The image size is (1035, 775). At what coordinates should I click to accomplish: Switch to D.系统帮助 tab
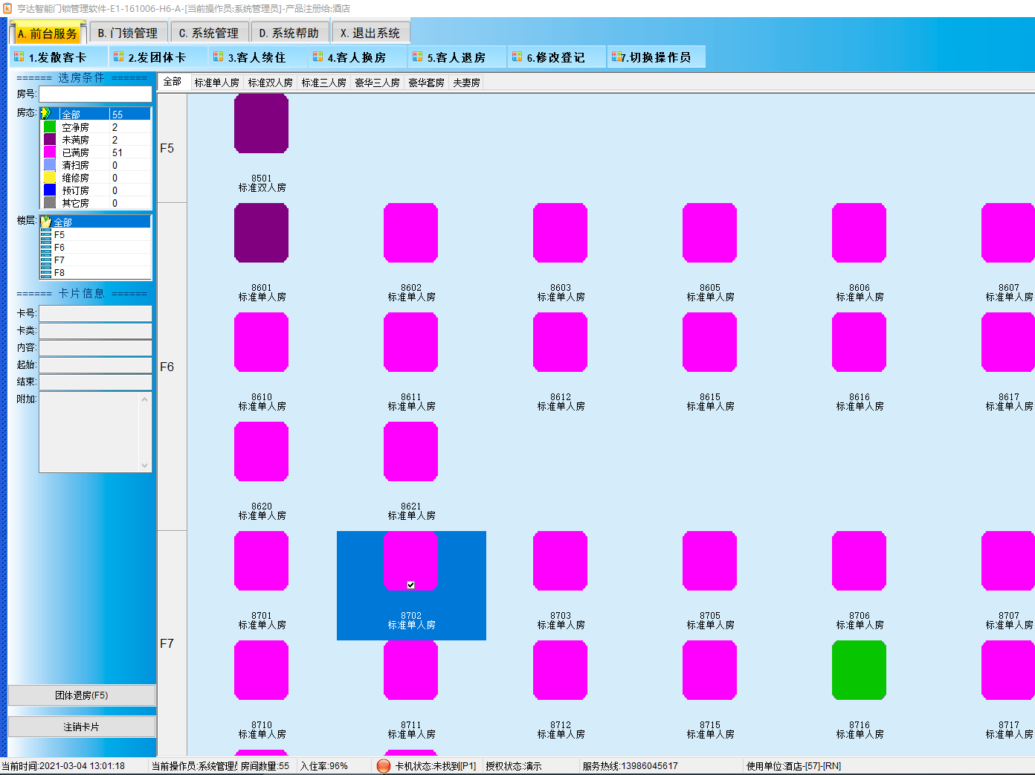(289, 33)
